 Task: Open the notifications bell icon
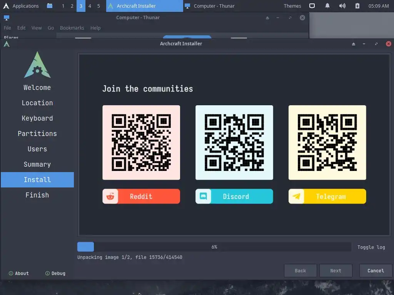pyautogui.click(x=327, y=6)
